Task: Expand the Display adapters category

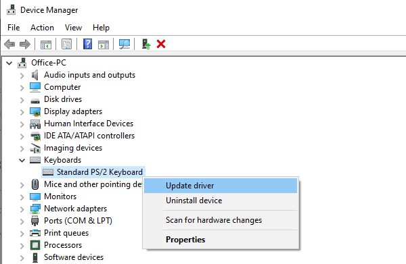Action: click(x=22, y=112)
